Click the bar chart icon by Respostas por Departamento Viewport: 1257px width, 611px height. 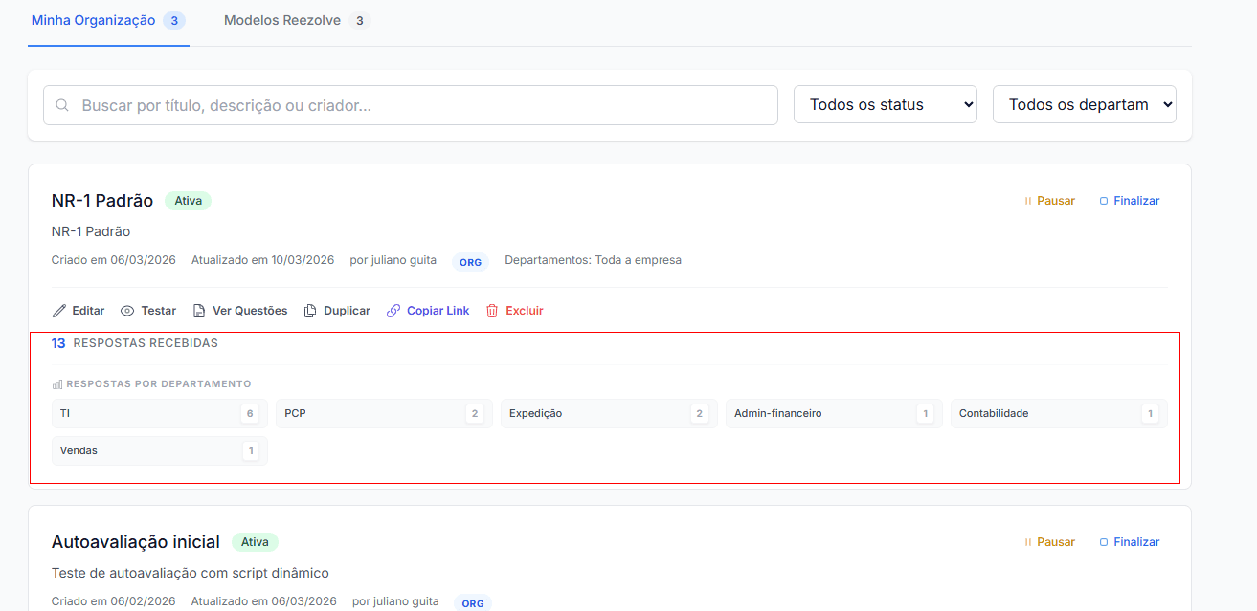(57, 384)
